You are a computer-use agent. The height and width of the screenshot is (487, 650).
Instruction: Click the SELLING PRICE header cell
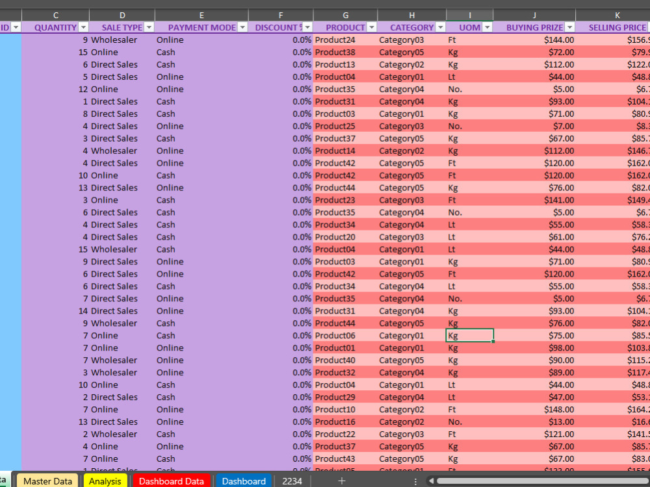[613, 27]
